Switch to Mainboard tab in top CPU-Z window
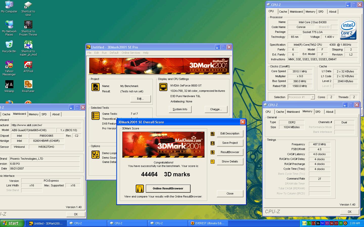This screenshot has width=364, height=227. 296,12
